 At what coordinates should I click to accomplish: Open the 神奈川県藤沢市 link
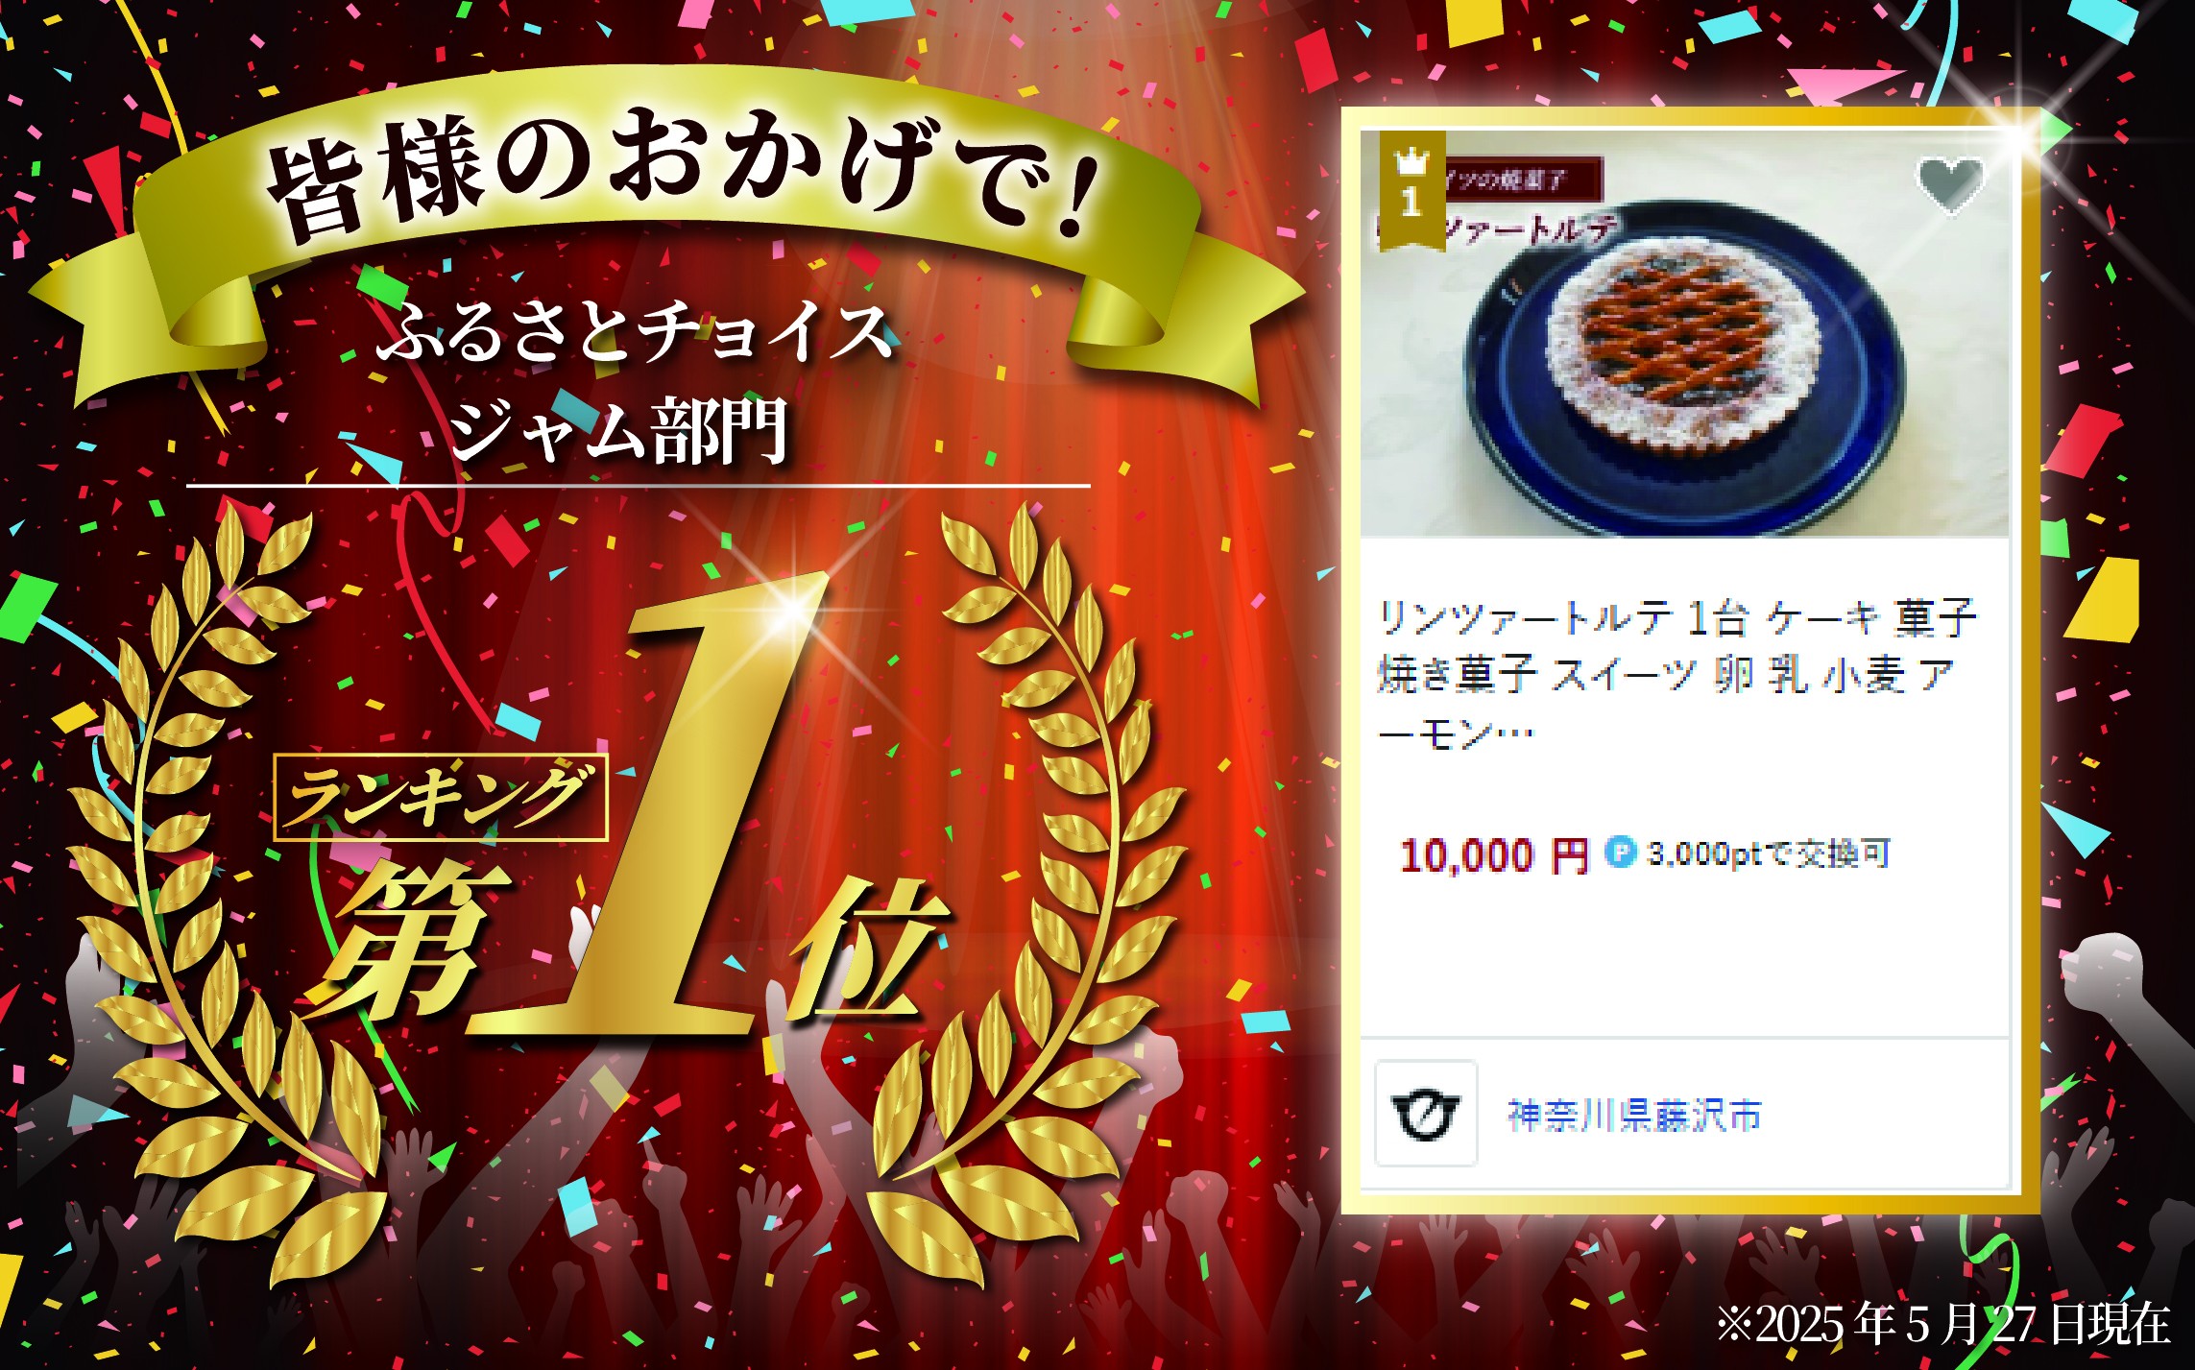(x=1634, y=1115)
